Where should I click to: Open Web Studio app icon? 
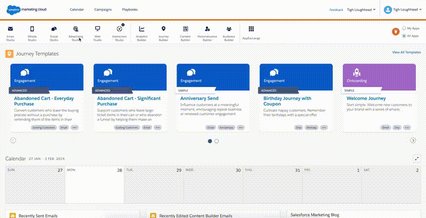click(98, 29)
